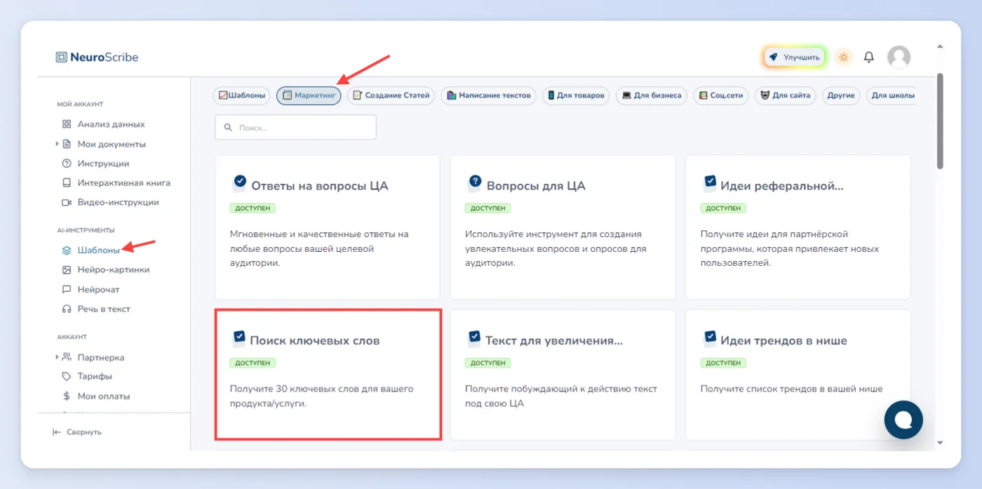Expand the Партнерка sidebar arrow
The height and width of the screenshot is (489, 982).
(x=57, y=357)
